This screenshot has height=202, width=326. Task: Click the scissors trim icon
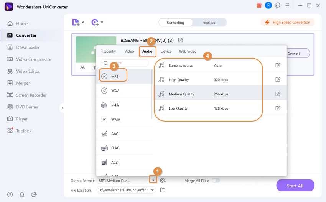click(x=82, y=67)
